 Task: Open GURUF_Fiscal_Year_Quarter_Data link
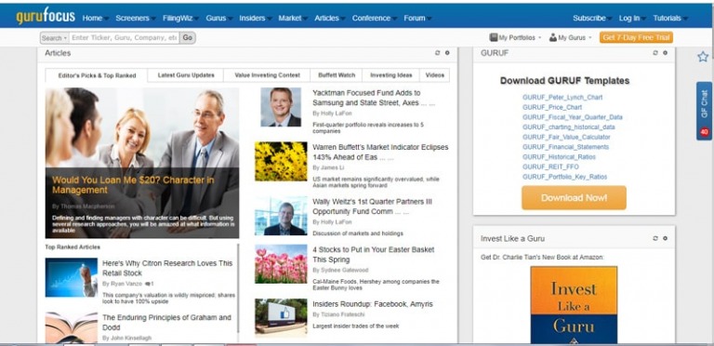[573, 117]
